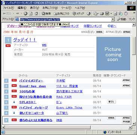Open the ツール(T) menu
Image resolution: width=137 pixels, height=135 pixels.
pyautogui.click(x=66, y=8)
